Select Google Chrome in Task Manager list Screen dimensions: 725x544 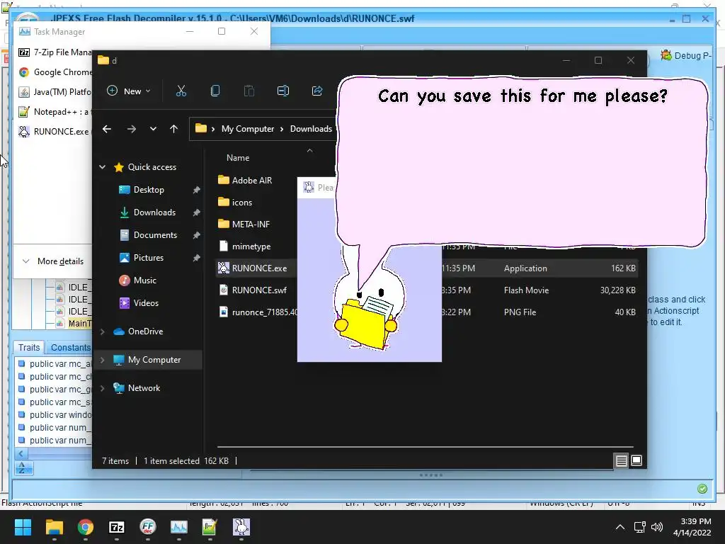tap(55, 72)
